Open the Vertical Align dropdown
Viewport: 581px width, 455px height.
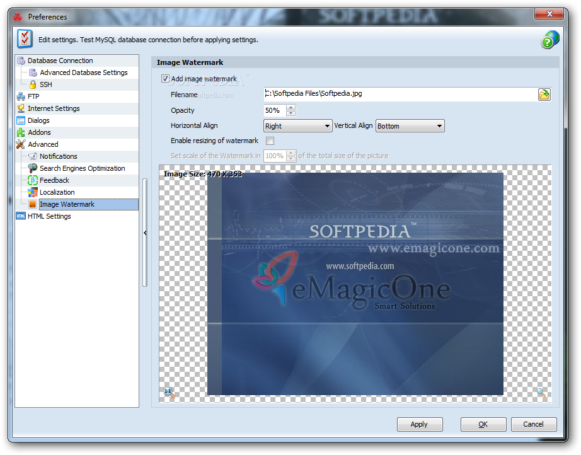(410, 126)
